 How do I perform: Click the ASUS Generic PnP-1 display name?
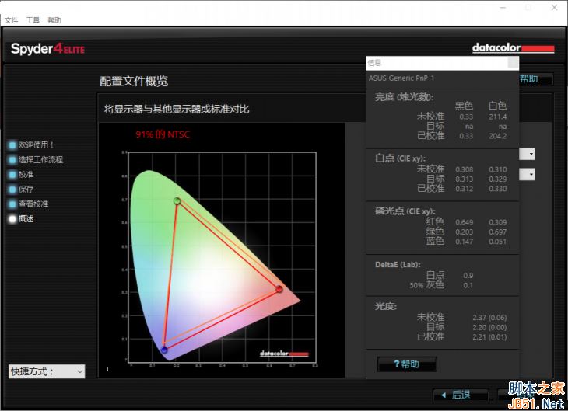[x=401, y=78]
